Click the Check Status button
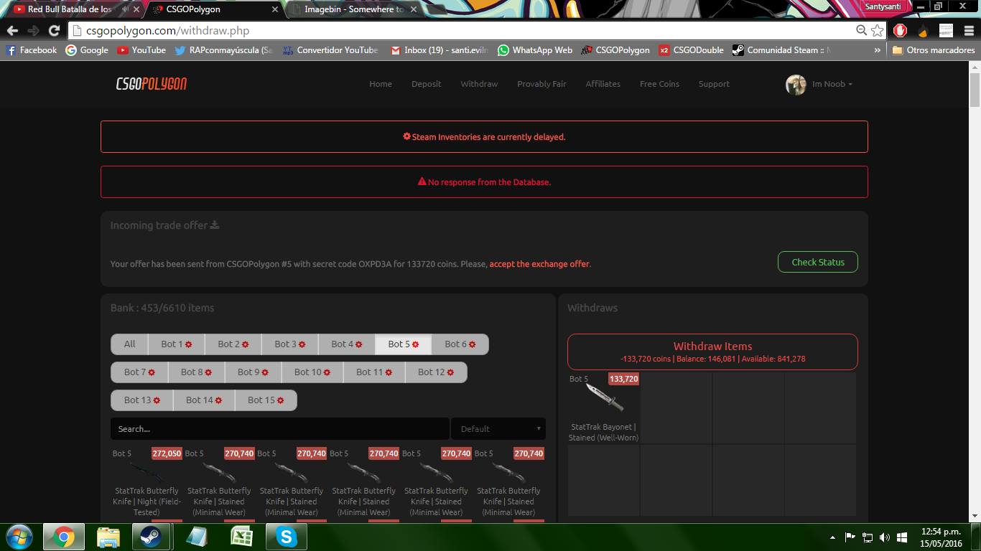 click(x=818, y=262)
